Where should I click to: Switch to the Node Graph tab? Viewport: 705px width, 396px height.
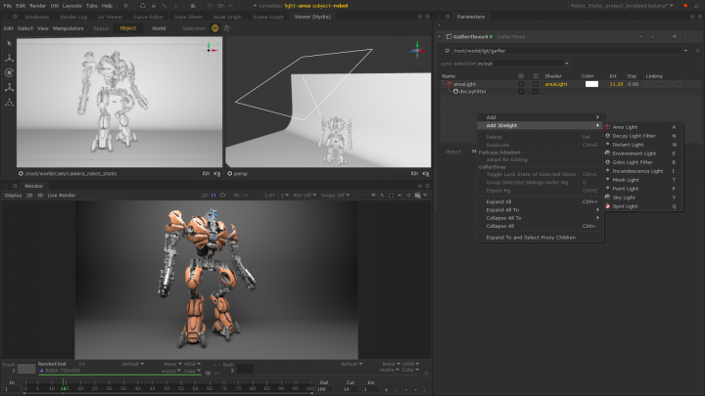226,17
